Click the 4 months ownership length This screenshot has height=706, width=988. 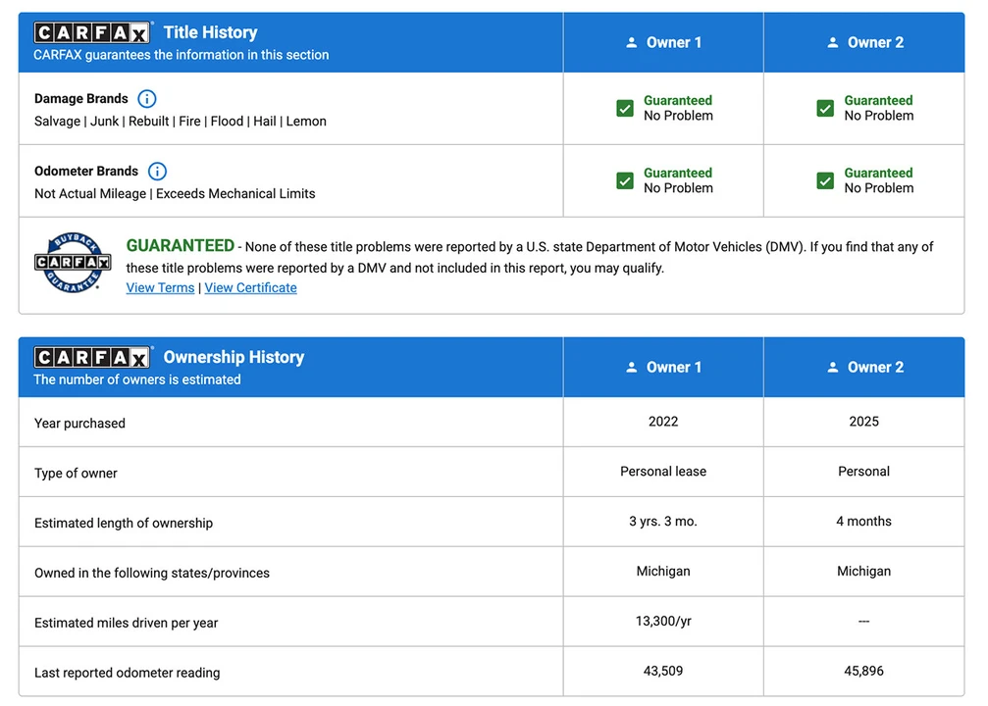pyautogui.click(x=863, y=521)
